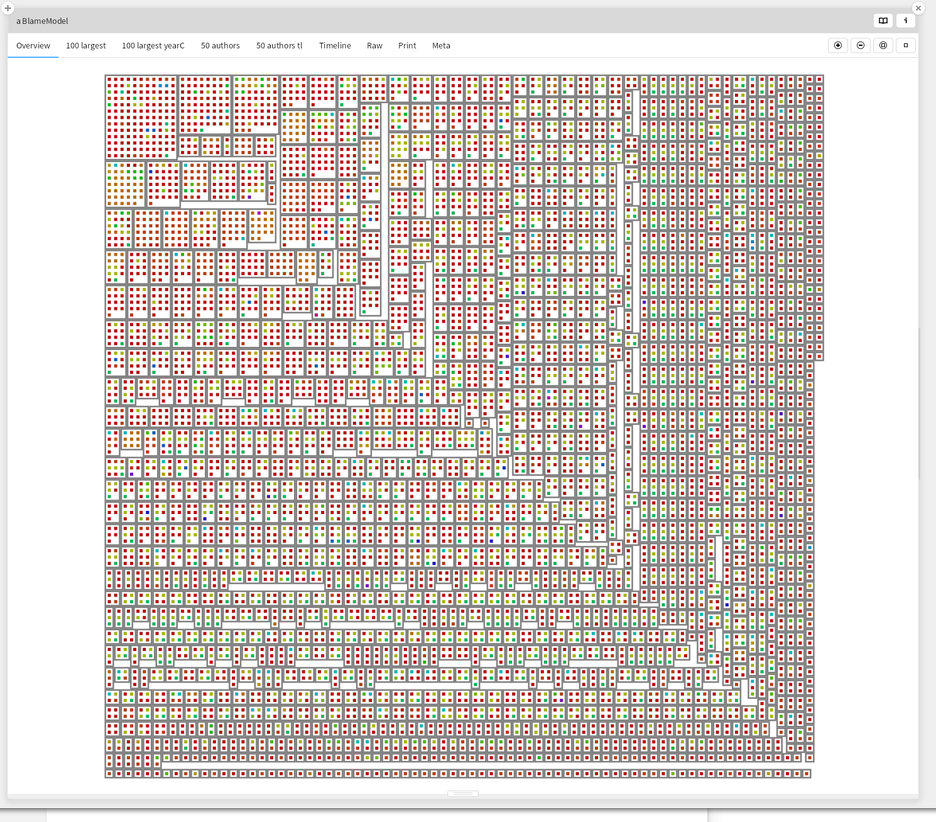The image size is (936, 822).
Task: Click the small square actual-size button
Action: point(905,45)
